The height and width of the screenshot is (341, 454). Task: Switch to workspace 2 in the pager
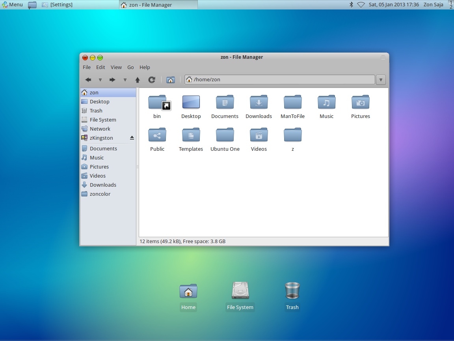click(451, 7)
